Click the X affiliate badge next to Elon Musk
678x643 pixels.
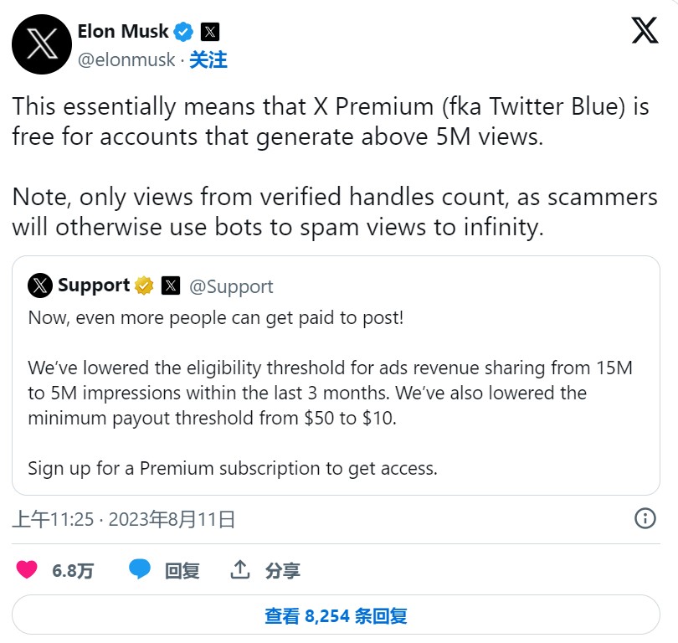coord(210,32)
